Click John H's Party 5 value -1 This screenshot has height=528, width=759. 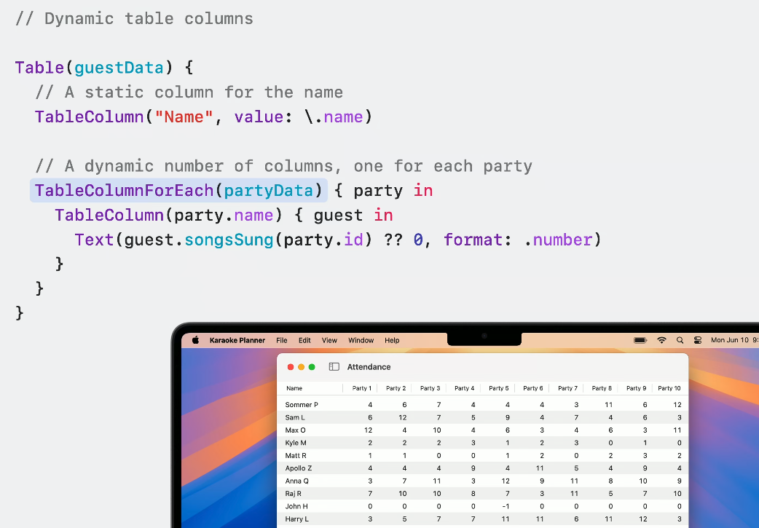(x=506, y=506)
